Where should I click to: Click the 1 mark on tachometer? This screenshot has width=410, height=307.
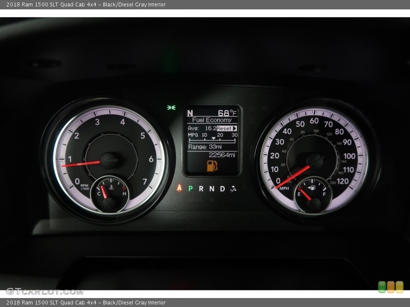[x=70, y=159]
